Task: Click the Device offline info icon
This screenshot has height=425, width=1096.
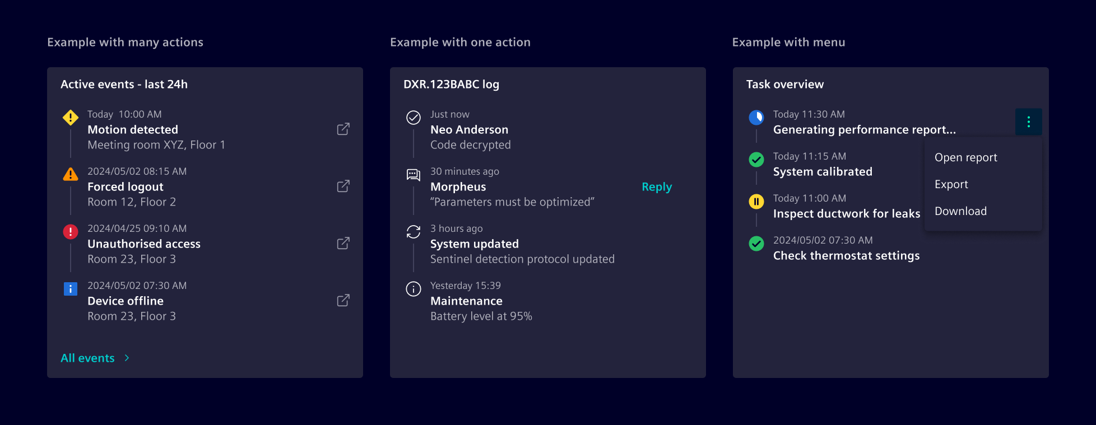Action: click(x=70, y=288)
